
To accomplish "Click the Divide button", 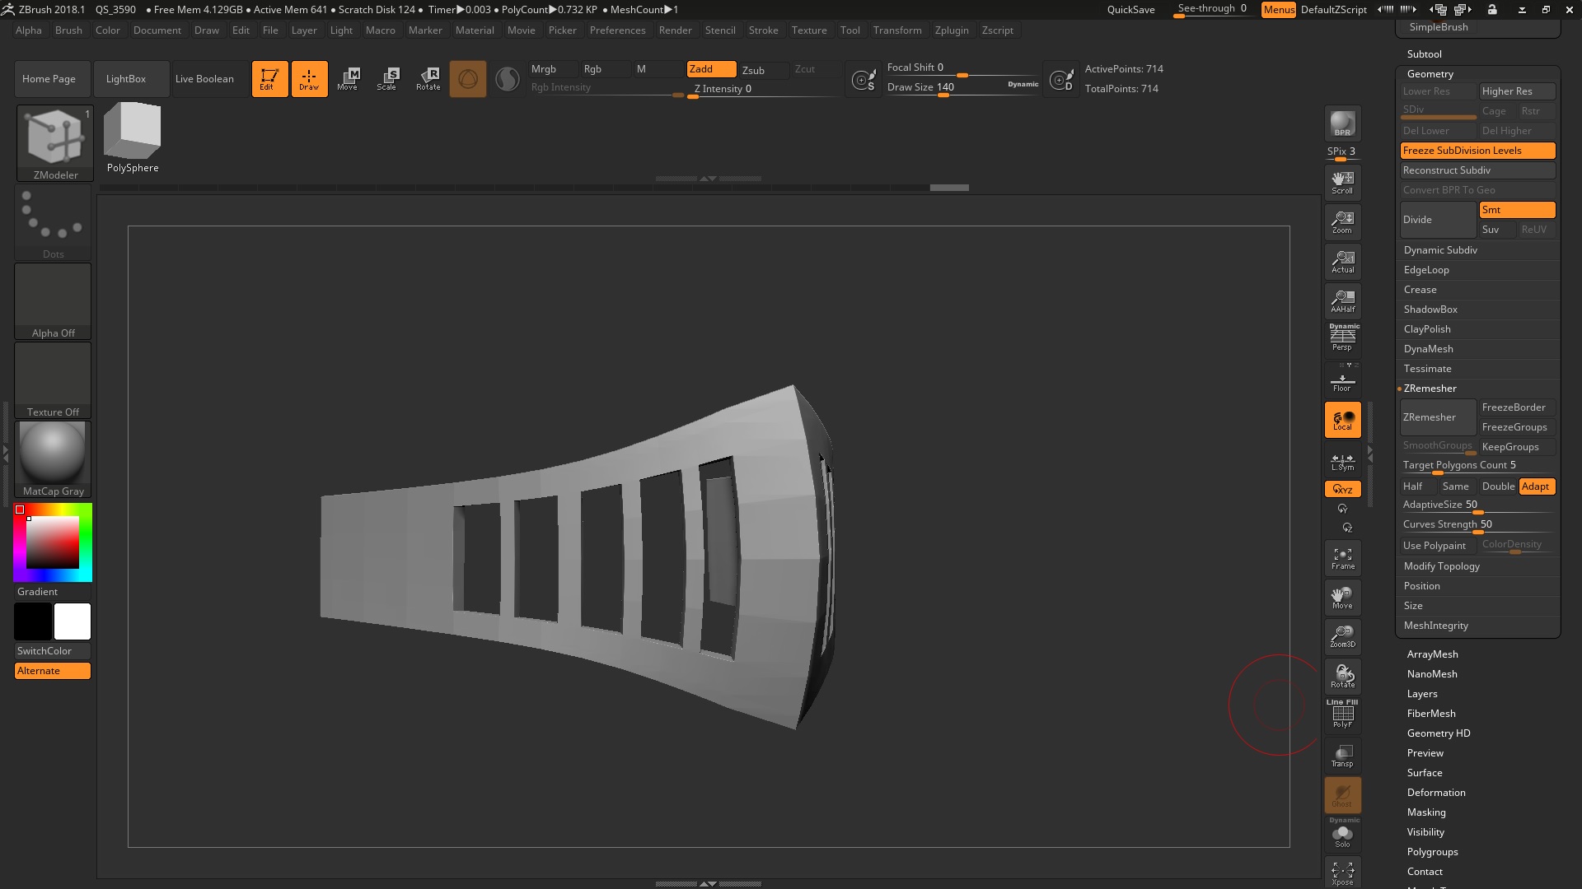I will pyautogui.click(x=1438, y=220).
